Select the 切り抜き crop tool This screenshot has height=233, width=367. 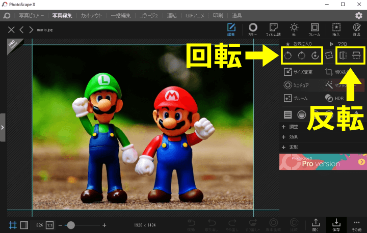pyautogui.click(x=337, y=72)
